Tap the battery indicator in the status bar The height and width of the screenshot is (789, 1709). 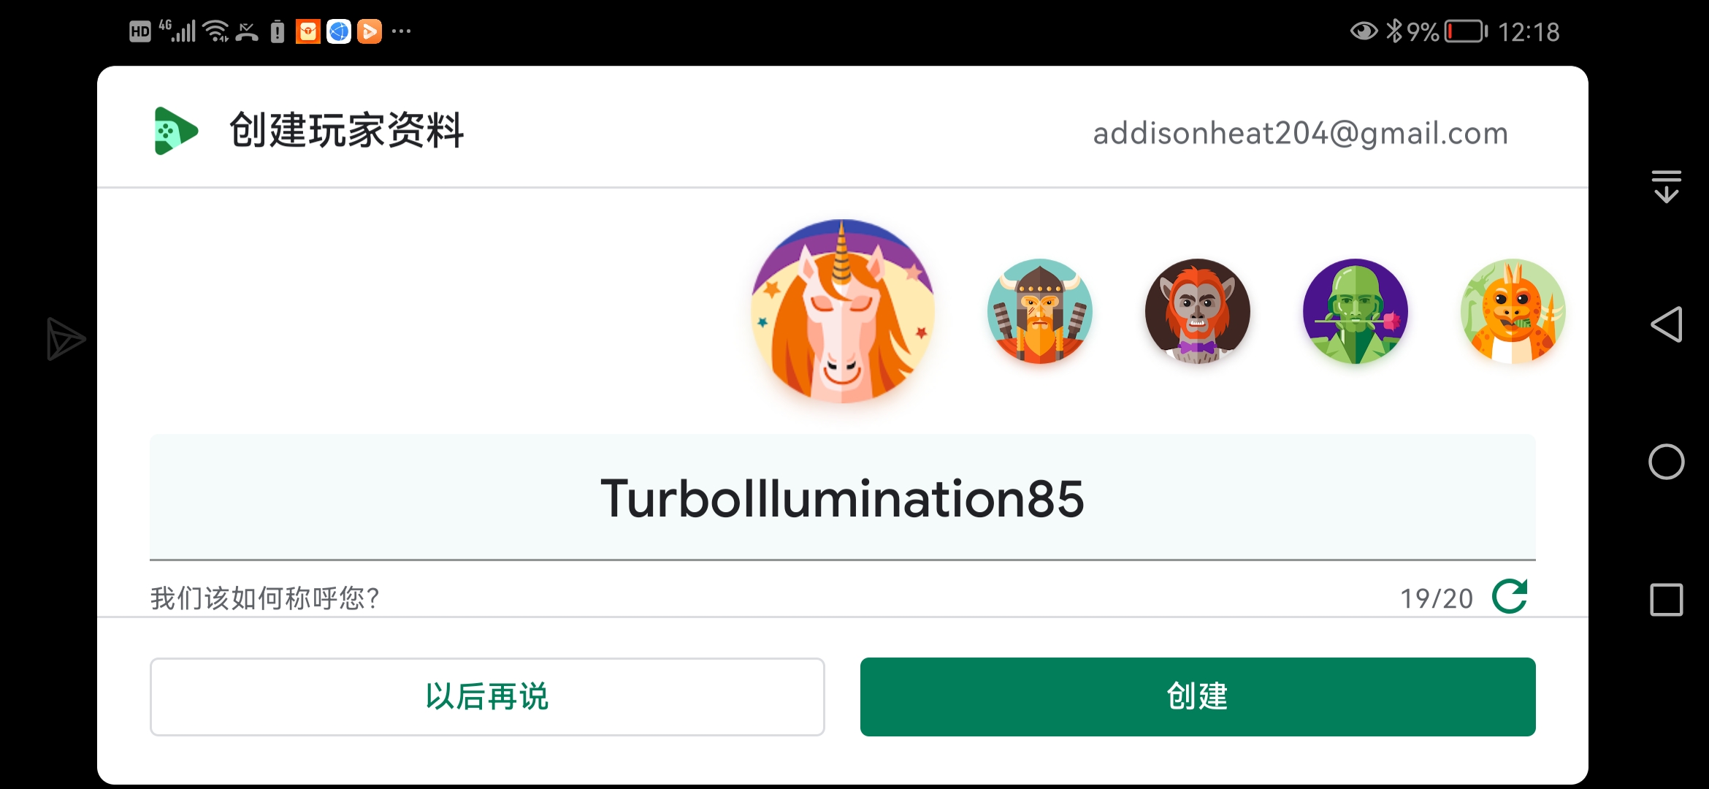pos(1467,31)
